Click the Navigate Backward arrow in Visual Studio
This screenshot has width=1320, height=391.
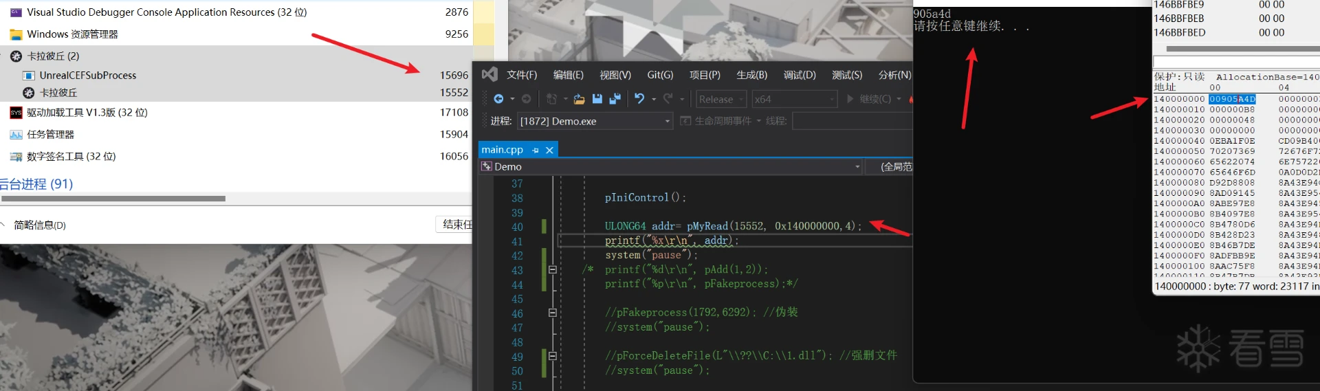(498, 99)
